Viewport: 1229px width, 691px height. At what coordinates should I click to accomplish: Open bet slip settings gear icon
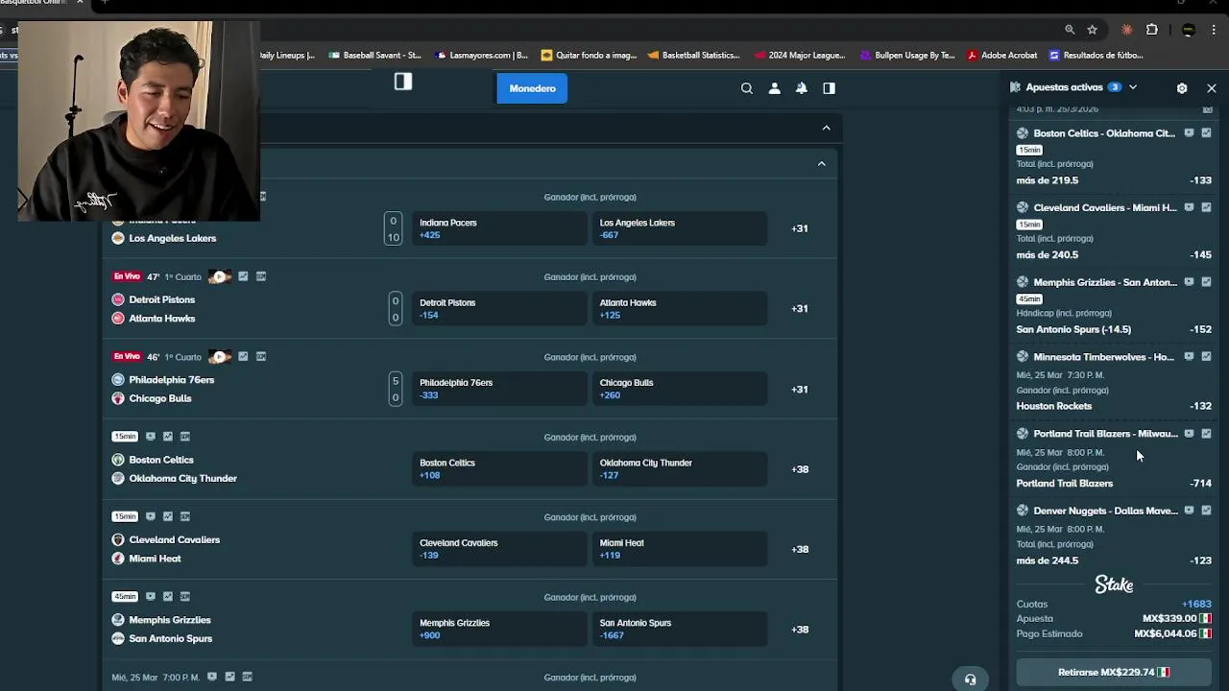click(x=1182, y=87)
